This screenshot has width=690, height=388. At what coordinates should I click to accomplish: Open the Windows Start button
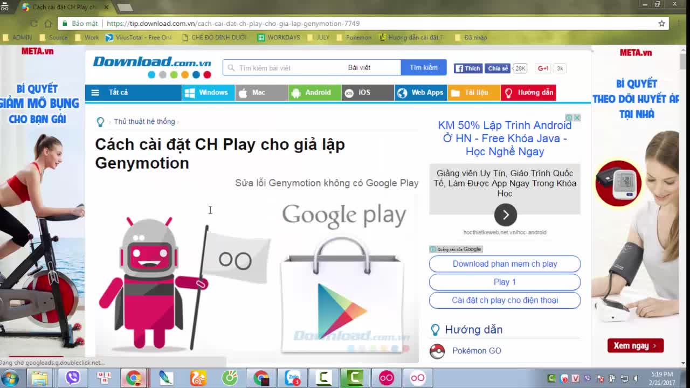click(10, 378)
